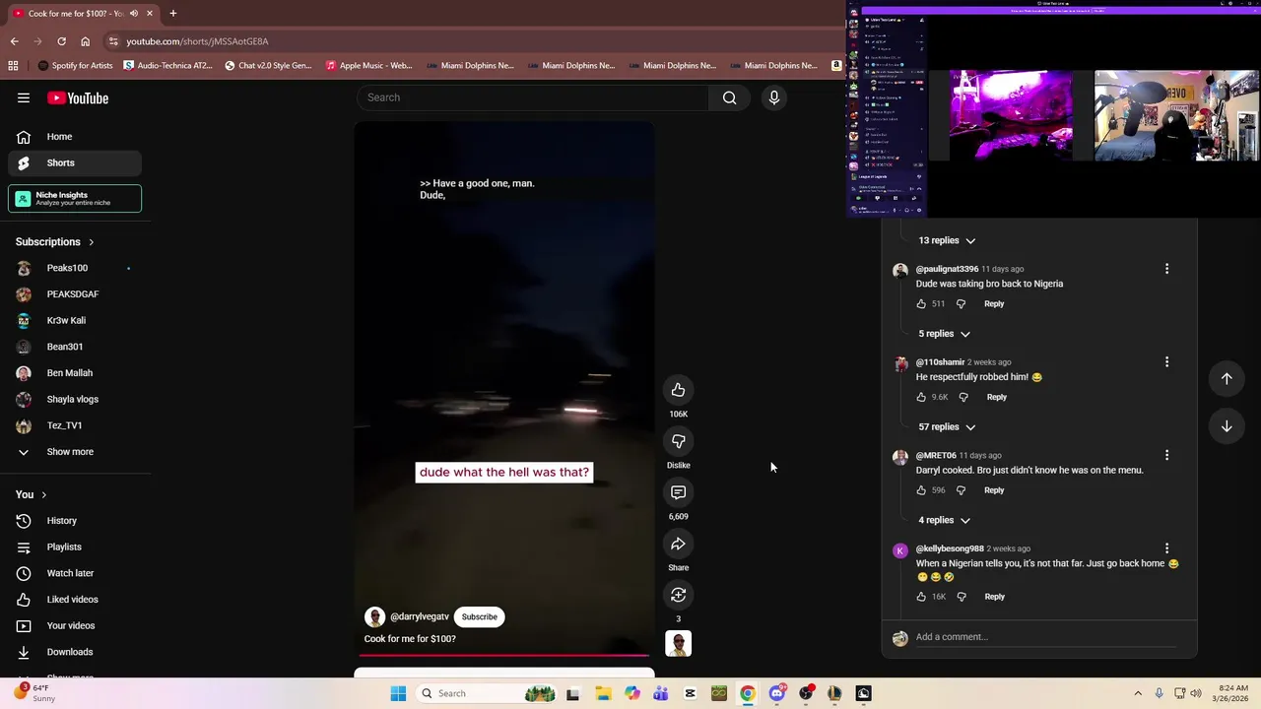Seek using the red Short progress bar
Screen dimensions: 1261x709
504,655
